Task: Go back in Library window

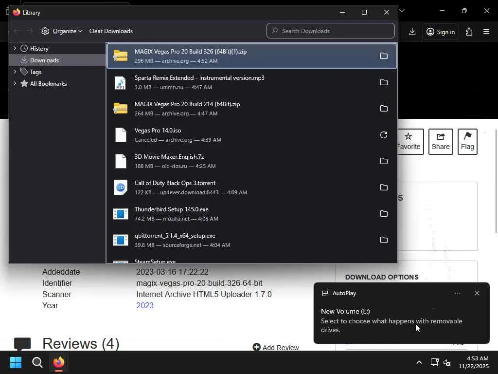Action: point(17,31)
